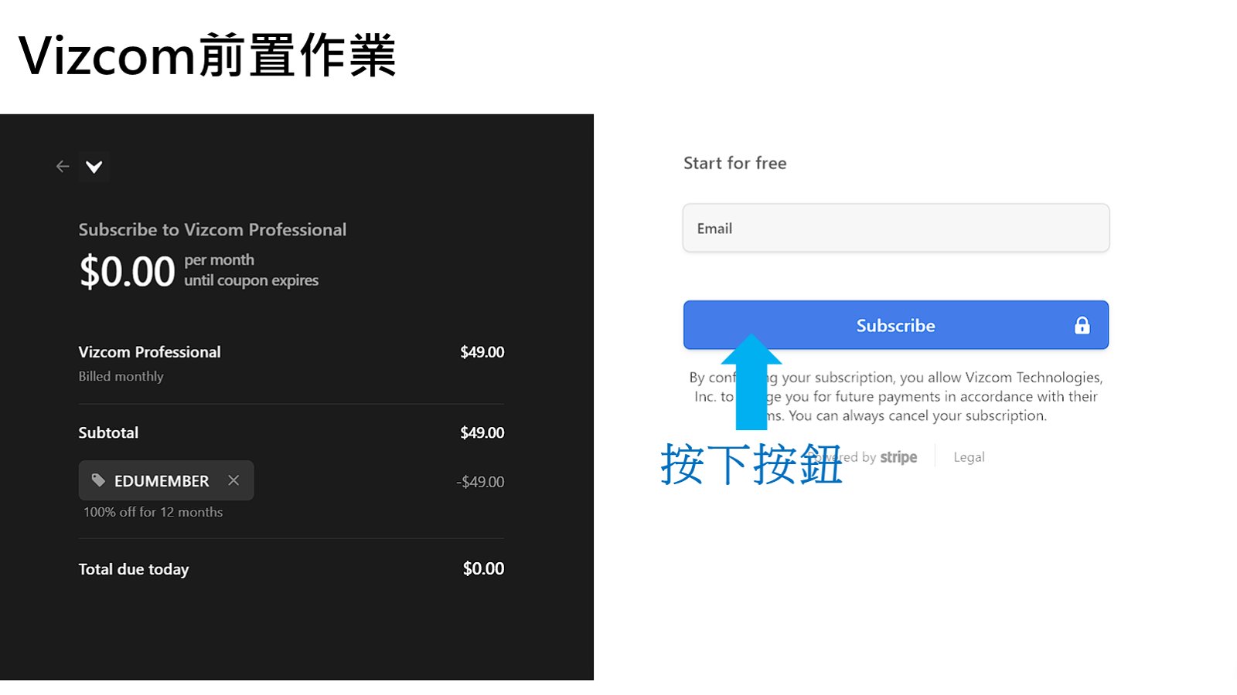Click the '-$49.00' discount amount
Viewport: 1237px width, 695px height.
pos(480,482)
